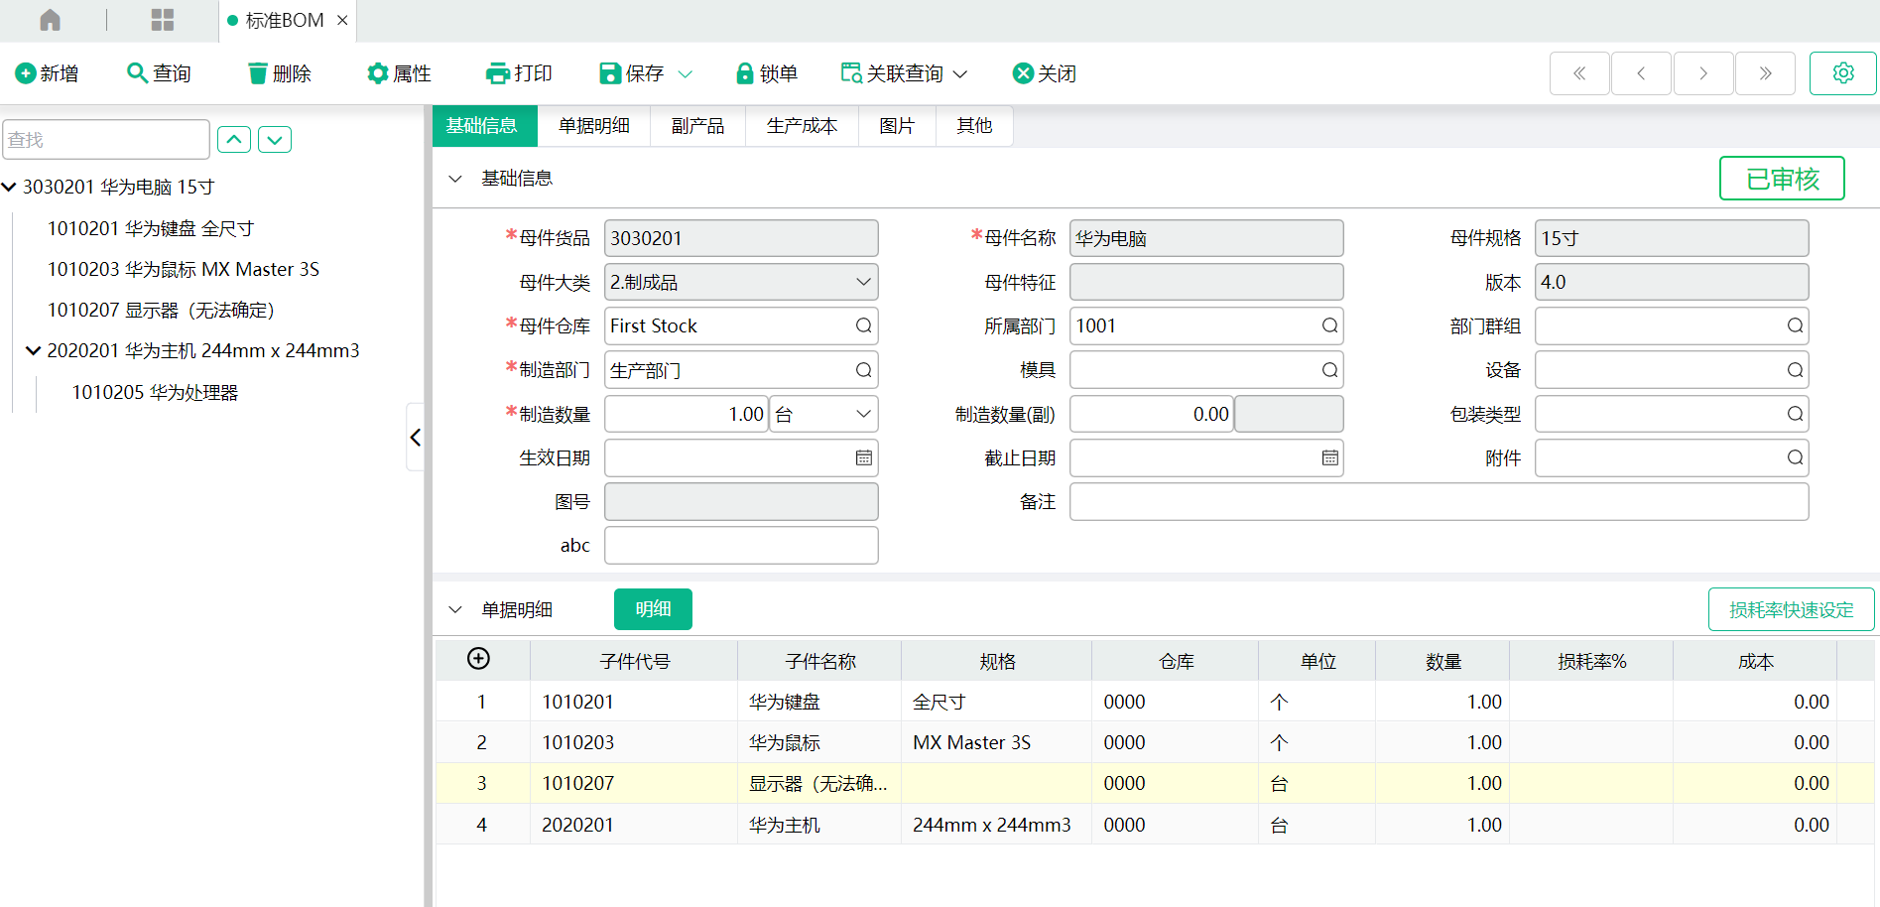Screen dimensions: 1880x907
Task: Click the abc input field
Action: 741,546
